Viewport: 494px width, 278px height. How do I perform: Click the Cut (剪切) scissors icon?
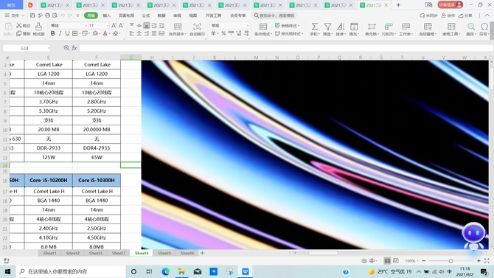(x=19, y=26)
